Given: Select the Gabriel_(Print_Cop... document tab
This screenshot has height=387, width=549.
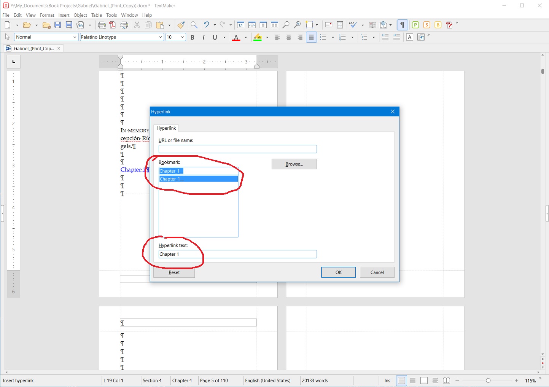Looking at the screenshot, I should tap(33, 49).
